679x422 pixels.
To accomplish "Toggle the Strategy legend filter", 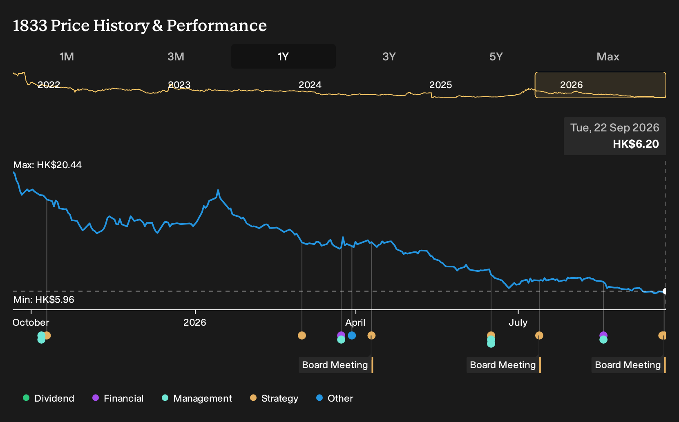I will click(x=274, y=398).
